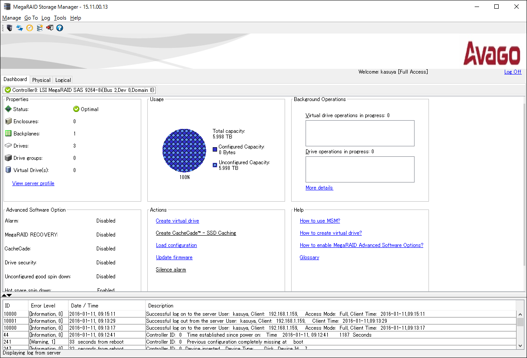
Task: Click Create CacheCade - SSD Caching
Action: (x=196, y=233)
